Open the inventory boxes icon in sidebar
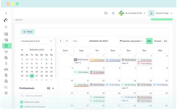 click(x=6, y=81)
